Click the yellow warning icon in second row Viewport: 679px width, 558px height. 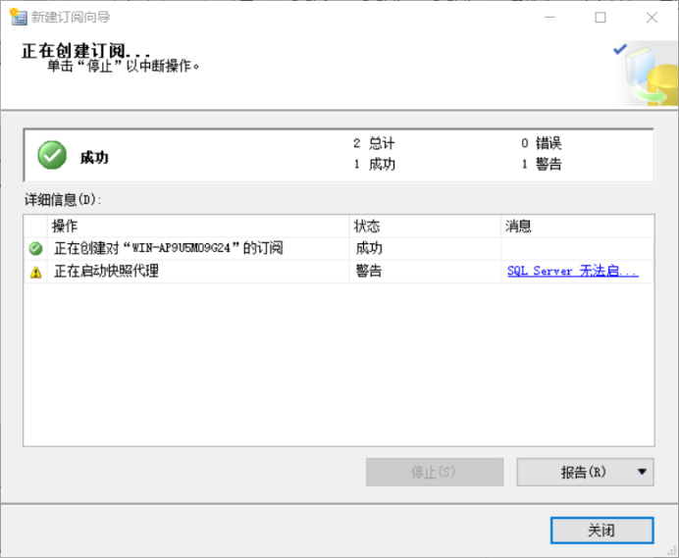36,273
